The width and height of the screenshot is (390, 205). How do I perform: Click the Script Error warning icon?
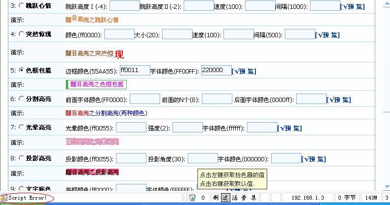[x=3, y=198]
